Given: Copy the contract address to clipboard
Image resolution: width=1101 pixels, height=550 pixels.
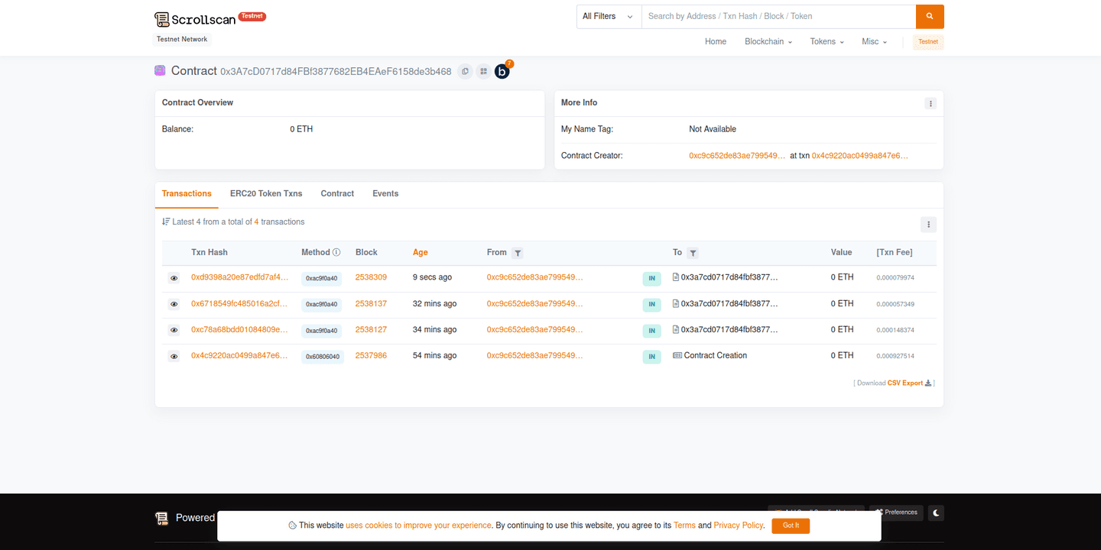Looking at the screenshot, I should pyautogui.click(x=465, y=71).
